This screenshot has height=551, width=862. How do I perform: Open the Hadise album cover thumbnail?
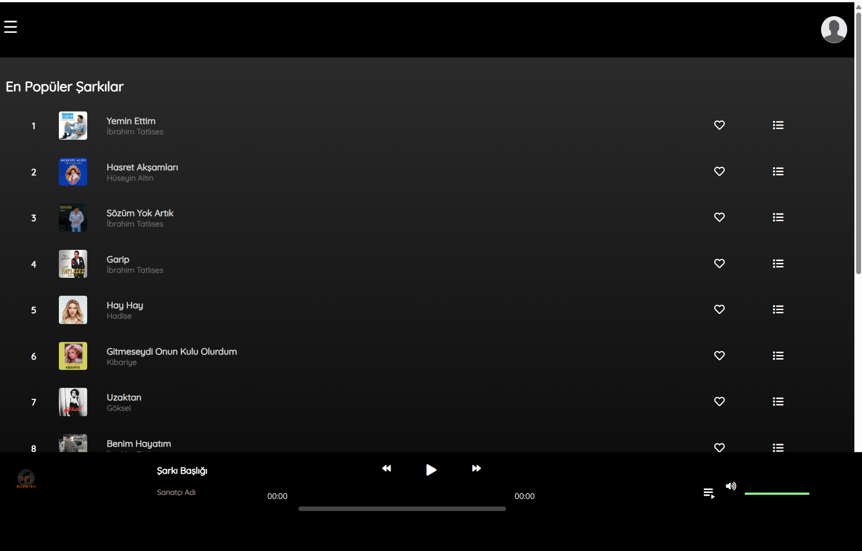tap(72, 310)
